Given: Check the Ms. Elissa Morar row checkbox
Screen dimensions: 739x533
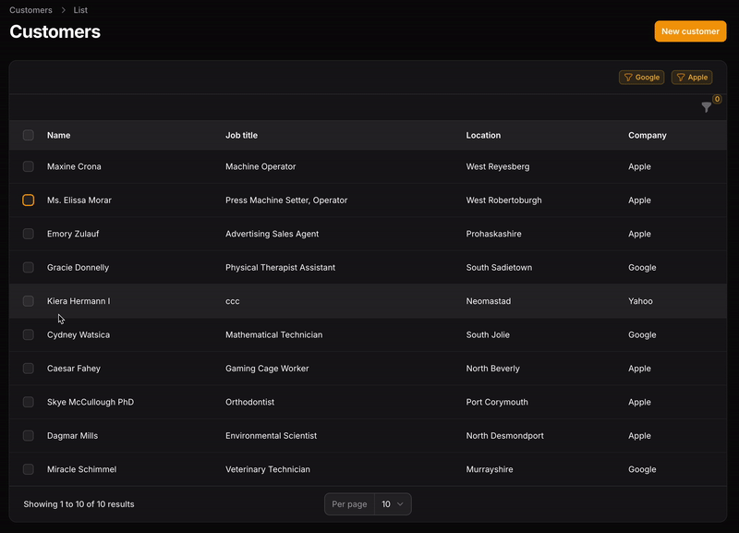Looking at the screenshot, I should [29, 200].
